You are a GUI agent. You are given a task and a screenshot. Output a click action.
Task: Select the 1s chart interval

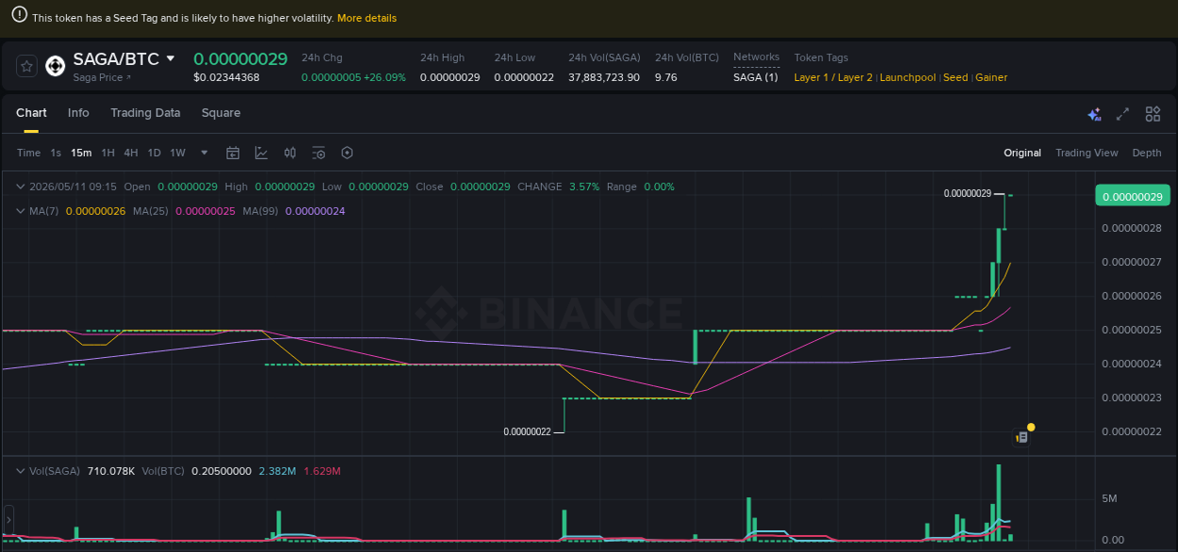(x=56, y=153)
